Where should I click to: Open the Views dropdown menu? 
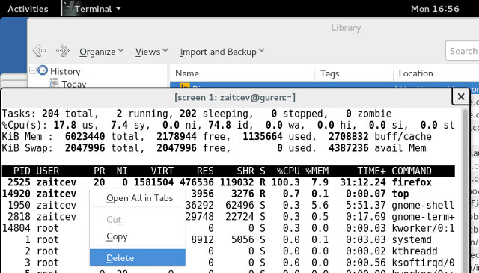(x=152, y=52)
